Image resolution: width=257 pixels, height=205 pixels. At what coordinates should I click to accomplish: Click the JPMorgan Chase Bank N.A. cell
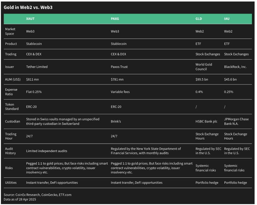[236, 121]
